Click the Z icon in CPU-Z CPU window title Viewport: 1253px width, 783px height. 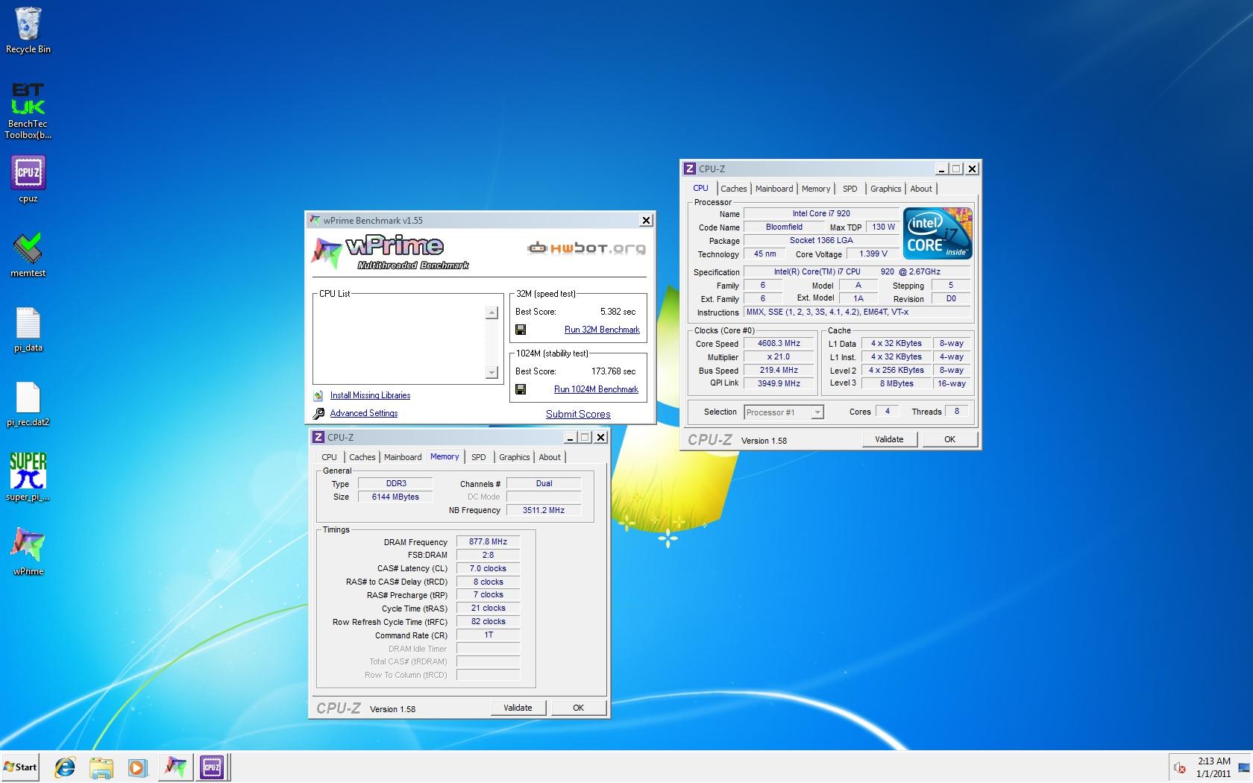tap(690, 169)
